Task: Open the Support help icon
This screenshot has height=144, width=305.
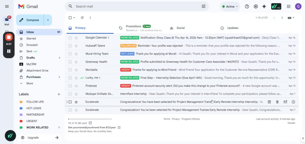Action: click(247, 6)
